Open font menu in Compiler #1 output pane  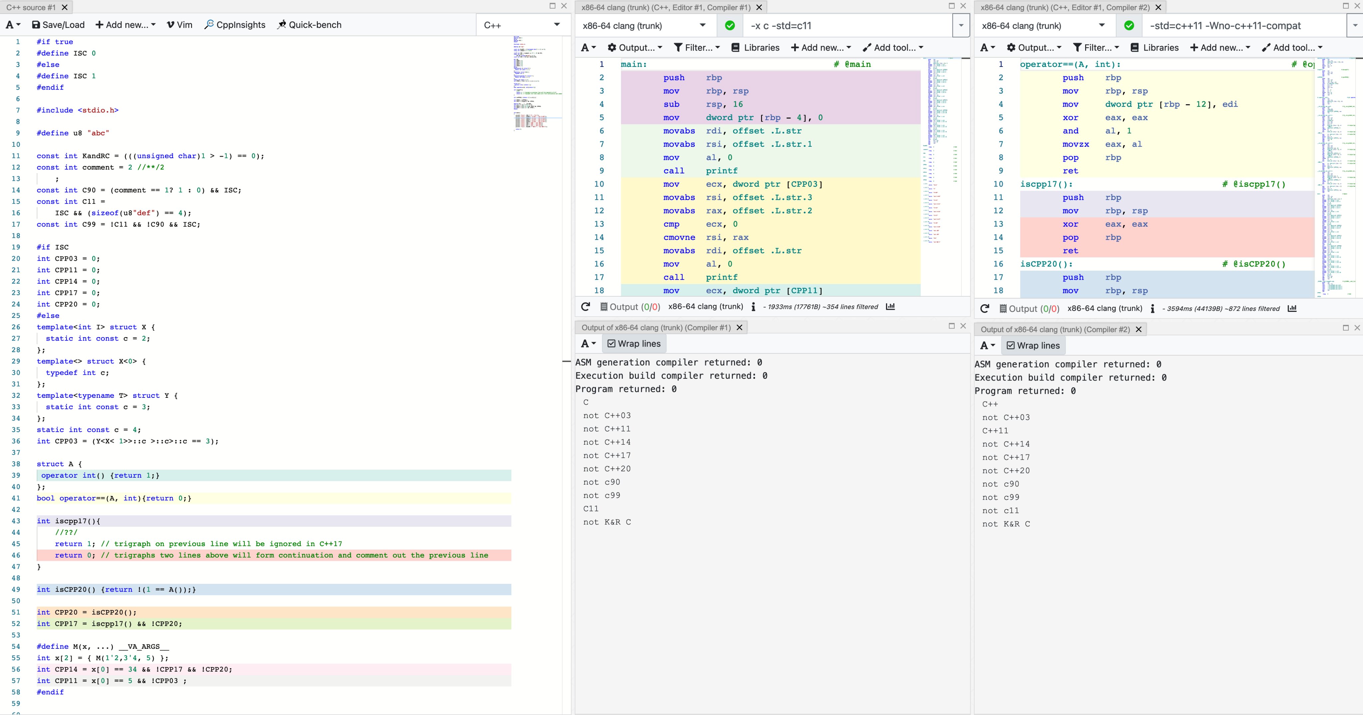[588, 344]
